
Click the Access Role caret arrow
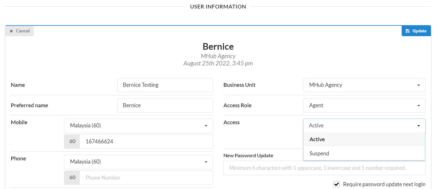click(x=419, y=106)
